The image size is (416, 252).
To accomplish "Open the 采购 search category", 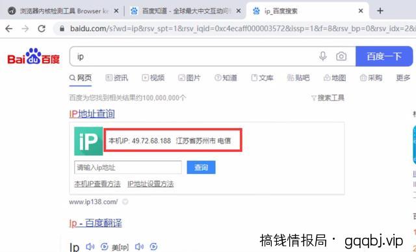I will [371, 78].
